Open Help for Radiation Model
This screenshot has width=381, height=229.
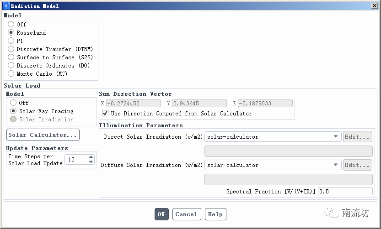pyautogui.click(x=215, y=214)
